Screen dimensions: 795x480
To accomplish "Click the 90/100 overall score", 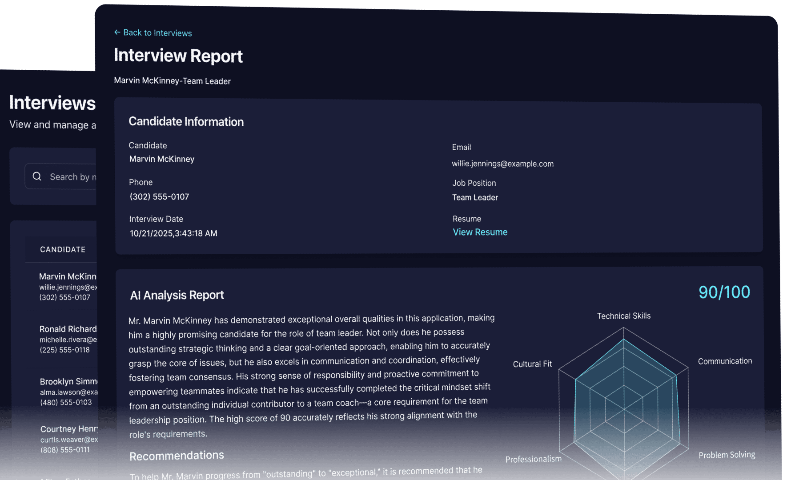I will (724, 292).
